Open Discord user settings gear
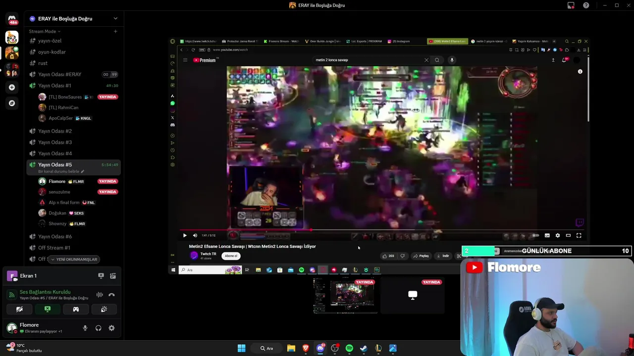Screen dimensions: 634x356 click(x=111, y=328)
